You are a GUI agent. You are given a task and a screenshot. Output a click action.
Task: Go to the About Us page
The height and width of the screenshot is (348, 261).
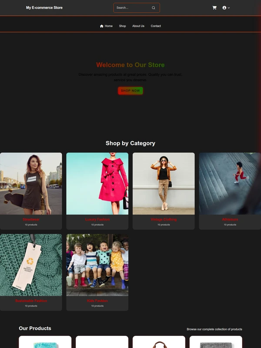tap(138, 26)
